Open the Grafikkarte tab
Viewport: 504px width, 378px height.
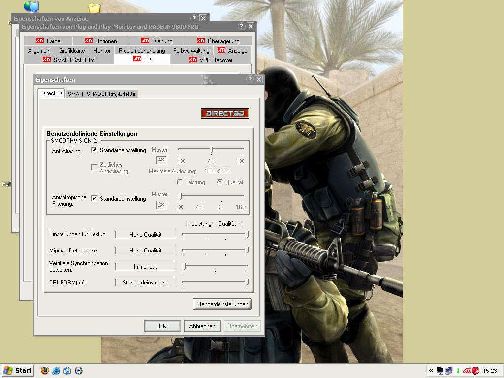[72, 51]
